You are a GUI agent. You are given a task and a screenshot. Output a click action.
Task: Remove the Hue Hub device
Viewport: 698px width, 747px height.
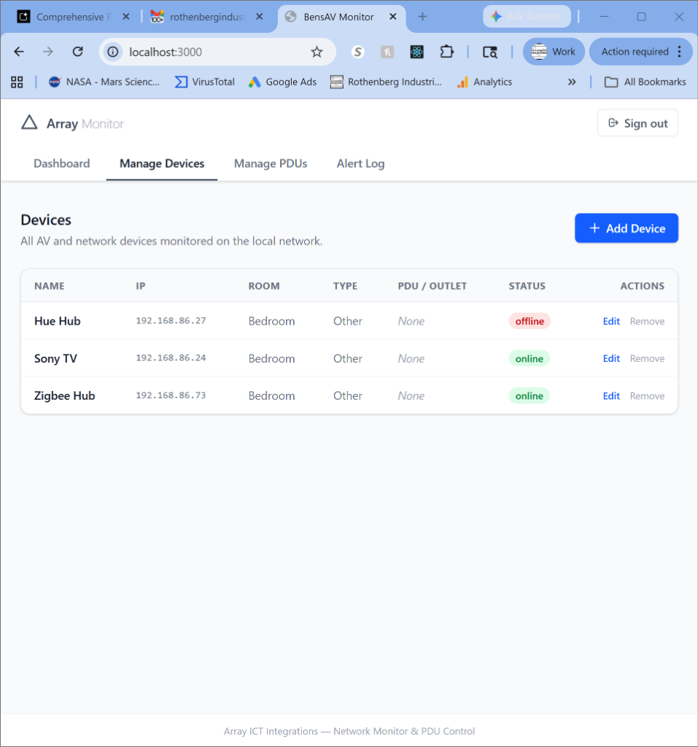point(647,321)
